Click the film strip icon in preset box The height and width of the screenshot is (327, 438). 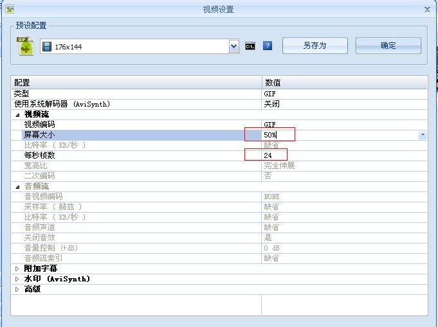(47, 47)
